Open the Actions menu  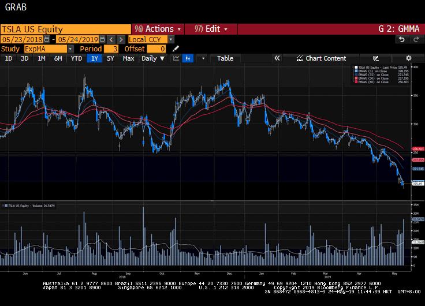click(x=158, y=29)
